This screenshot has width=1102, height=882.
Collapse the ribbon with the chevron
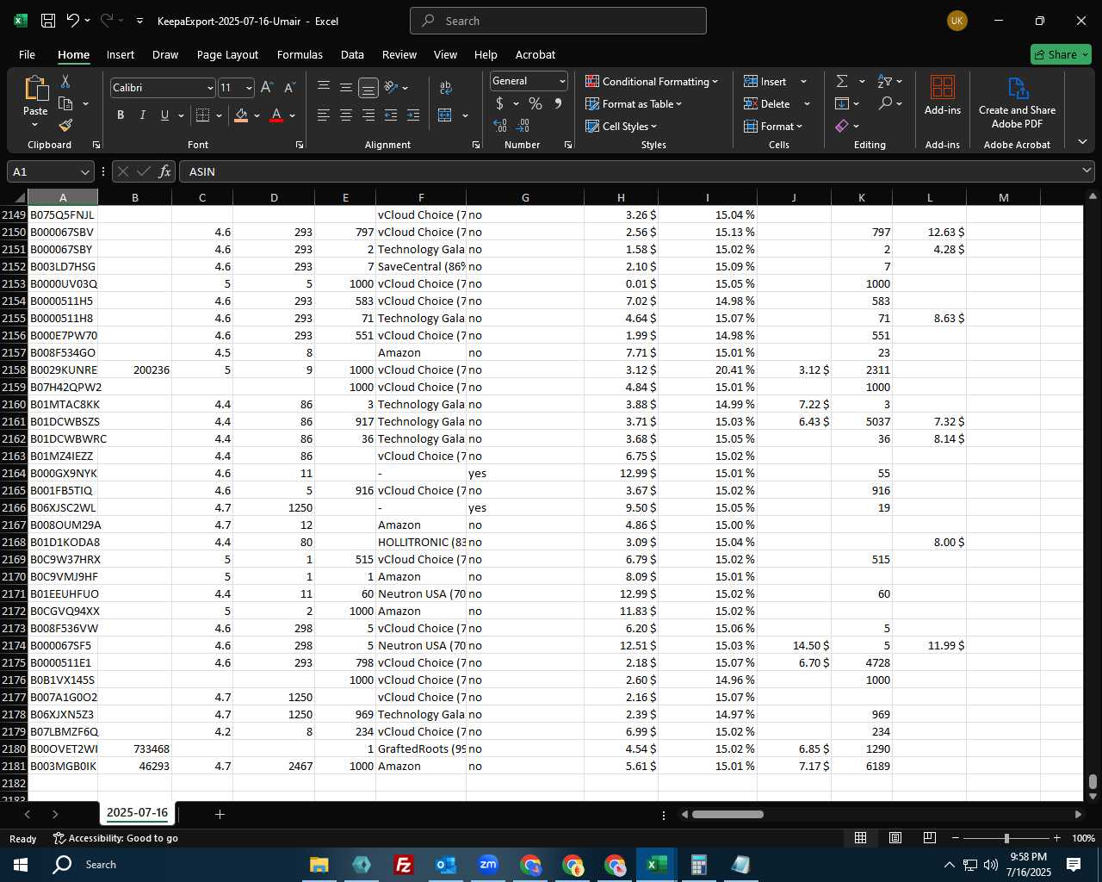(x=1082, y=142)
